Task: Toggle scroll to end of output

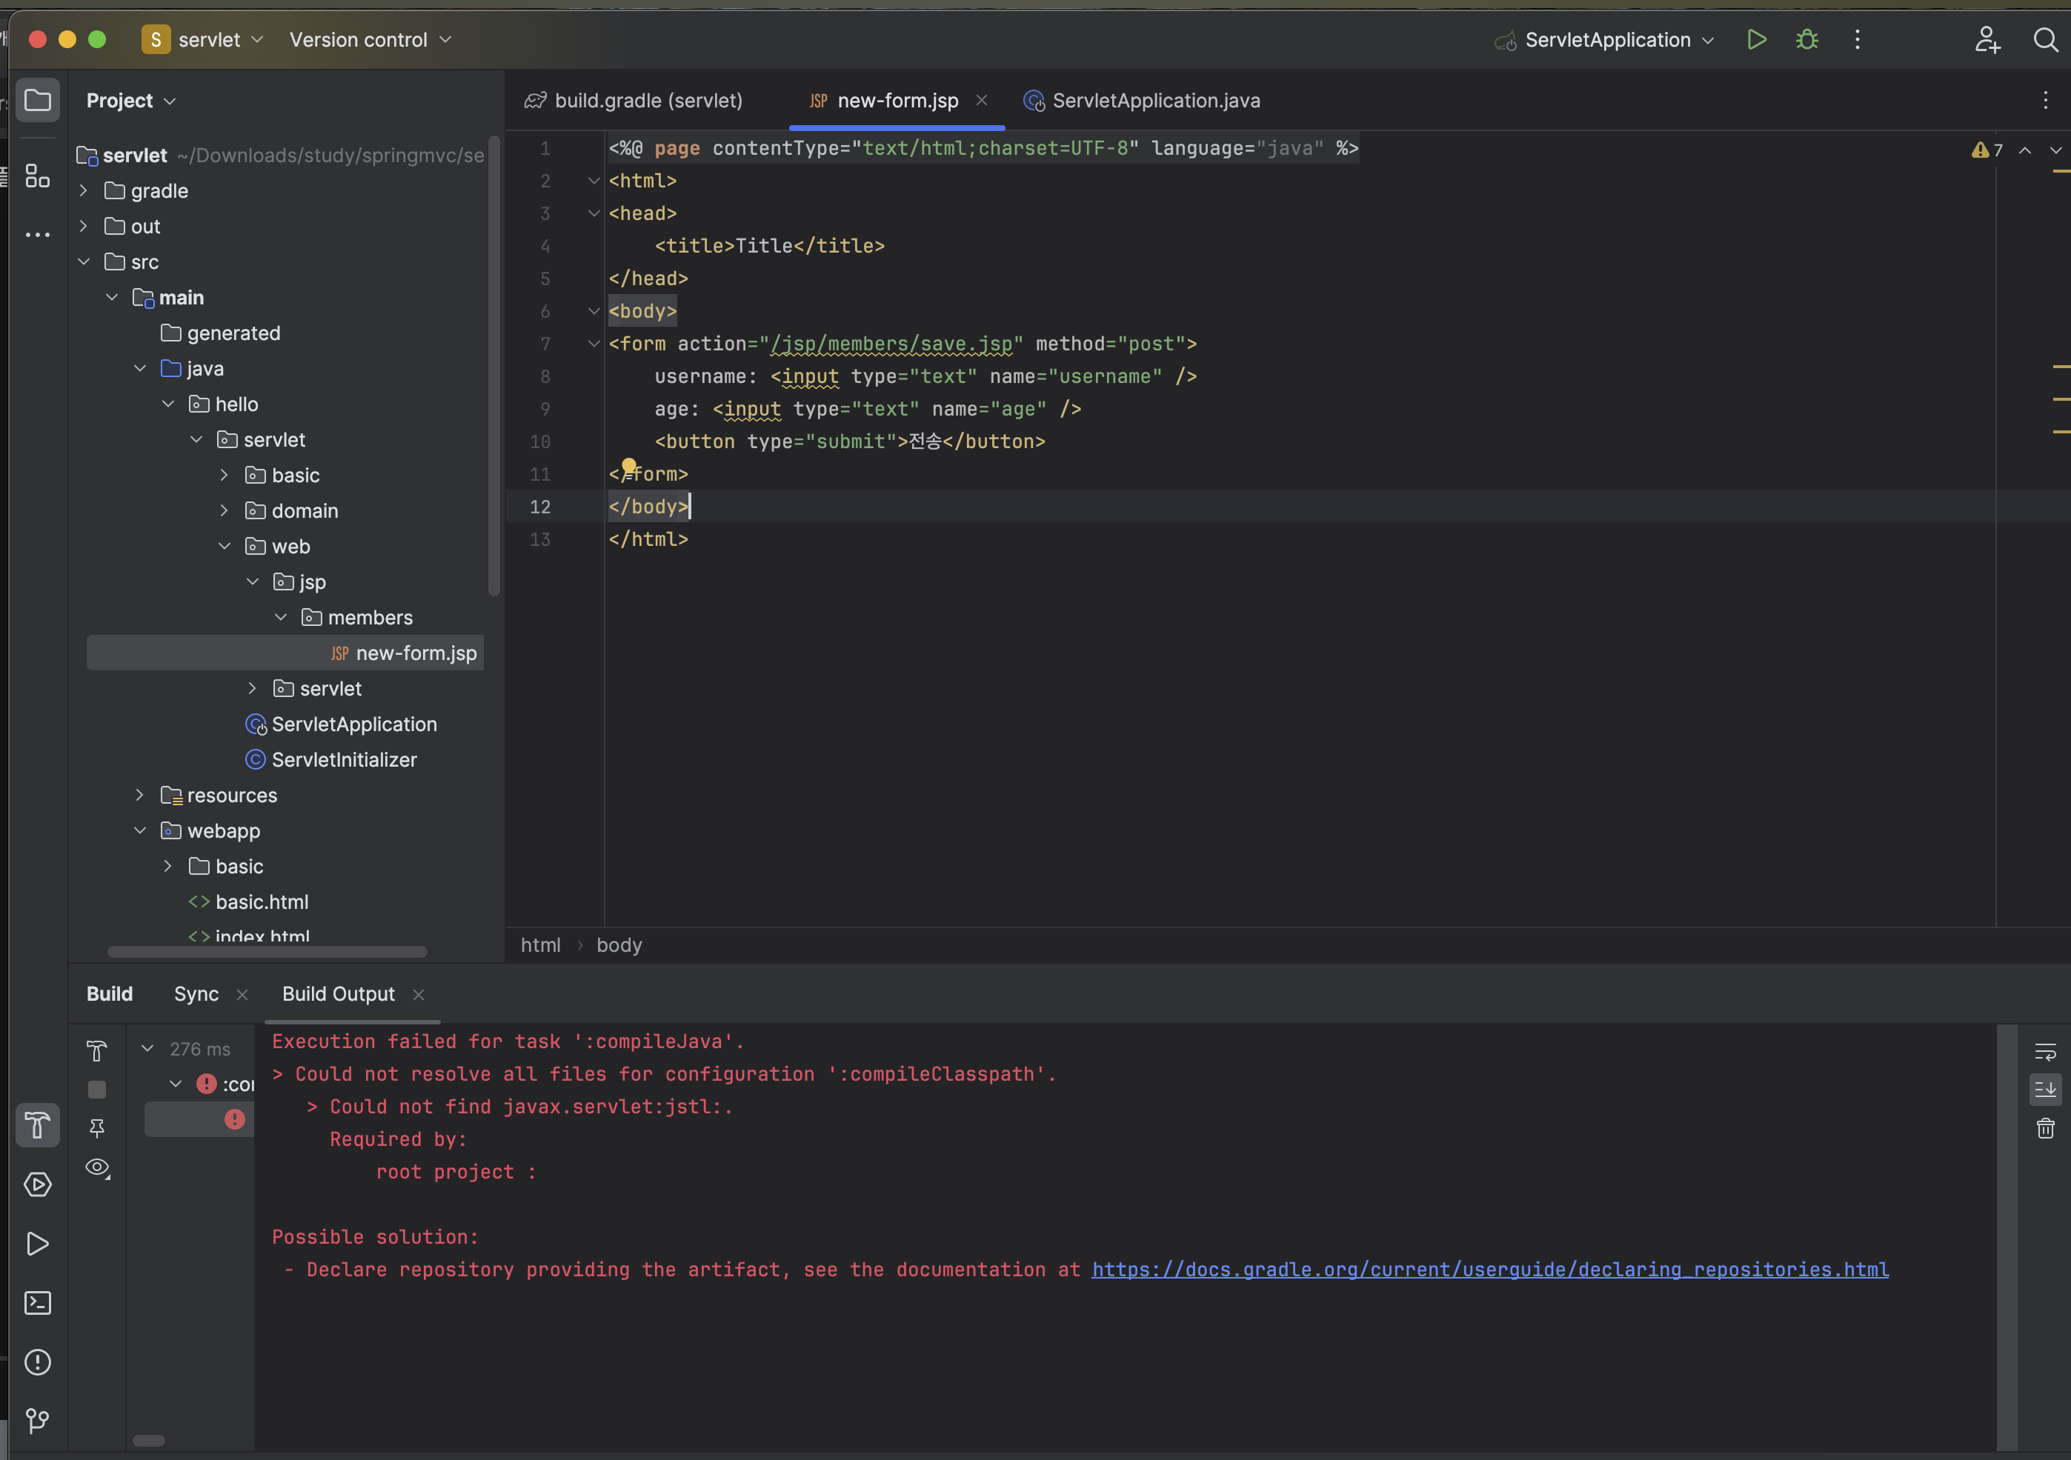Action: (2045, 1090)
